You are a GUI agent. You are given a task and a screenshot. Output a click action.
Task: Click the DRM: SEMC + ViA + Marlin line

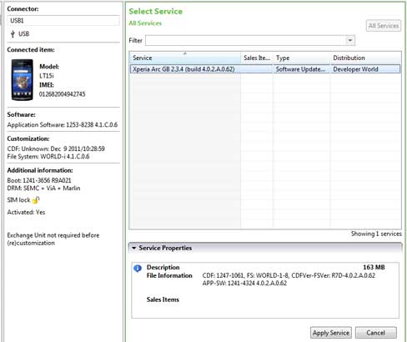pyautogui.click(x=43, y=188)
